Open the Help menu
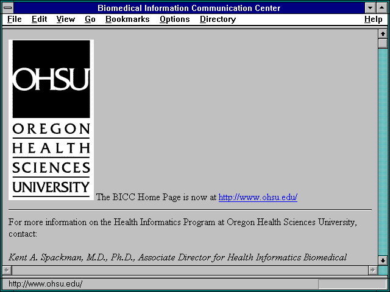The width and height of the screenshot is (390, 292). (x=374, y=19)
